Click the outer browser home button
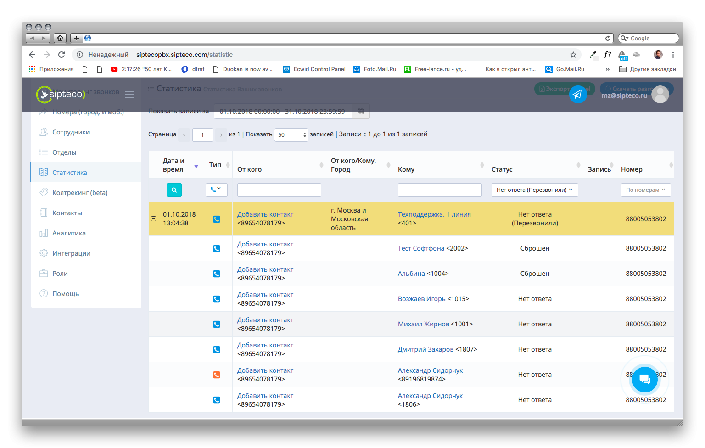Screen dimensions: 705x448 (x=60, y=38)
